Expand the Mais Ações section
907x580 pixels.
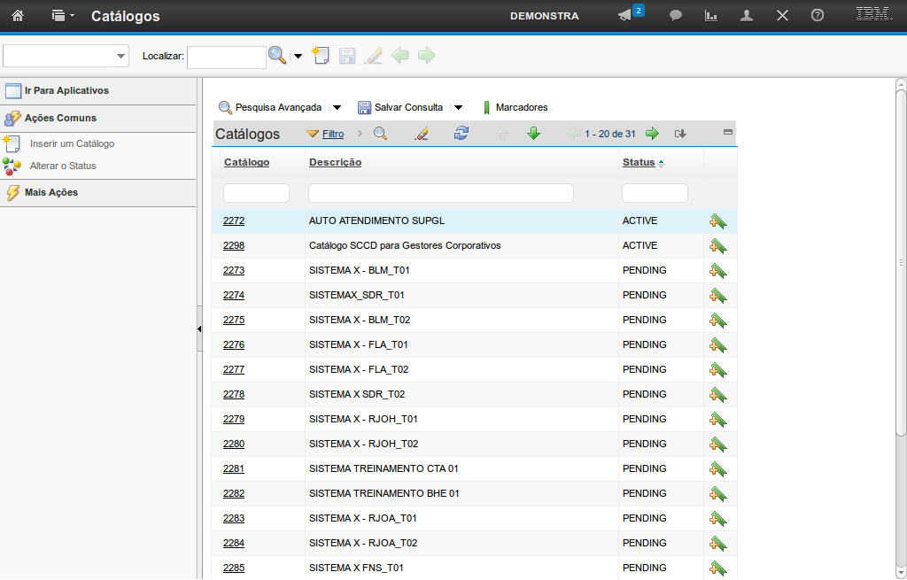pyautogui.click(x=51, y=192)
